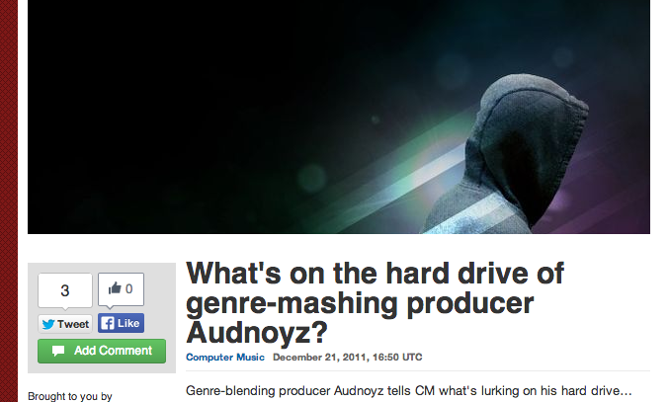669x402 pixels.
Task: Click the 'Brought to you by' text
Action: [x=70, y=396]
